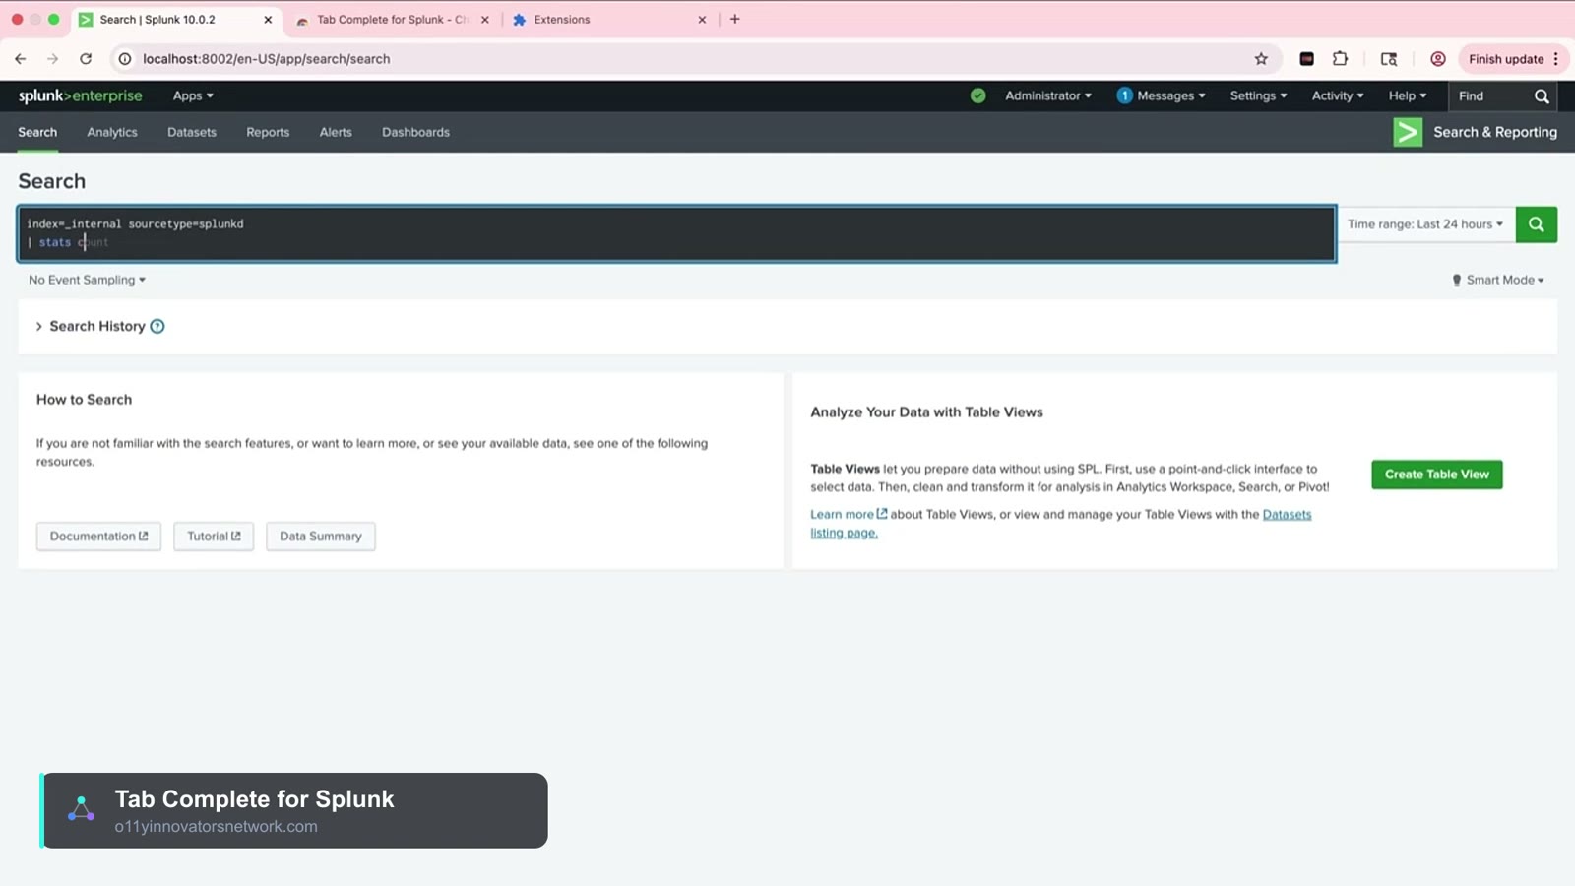Go to Dashboards nav tab
The width and height of the screenshot is (1575, 886).
tap(415, 132)
